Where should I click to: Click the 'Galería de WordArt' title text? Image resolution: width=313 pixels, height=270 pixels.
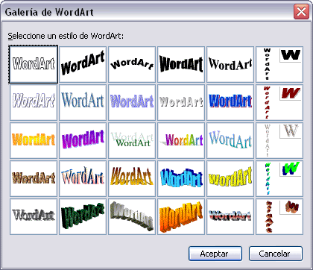[x=49, y=12]
